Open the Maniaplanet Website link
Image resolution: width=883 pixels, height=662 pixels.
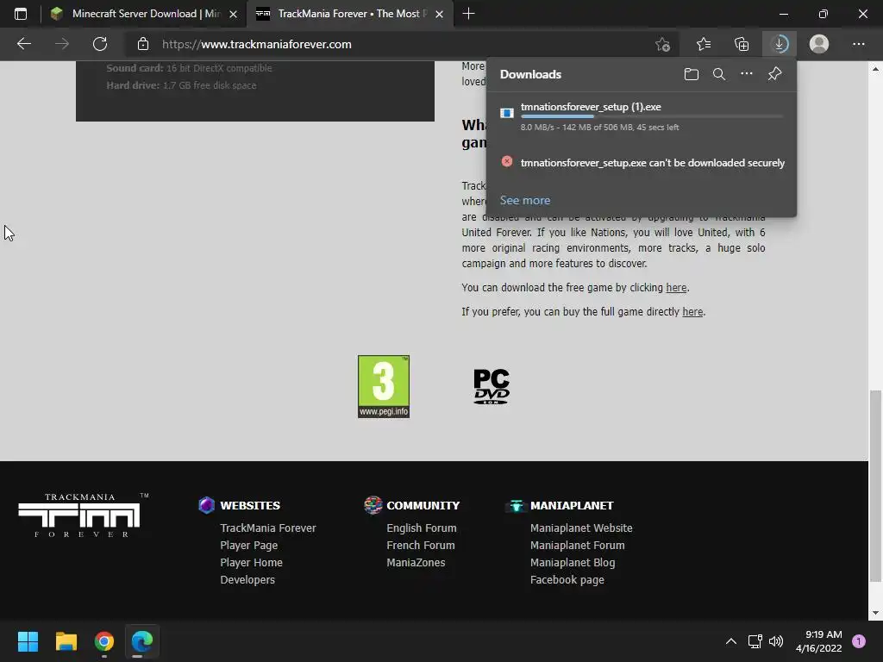pos(581,528)
